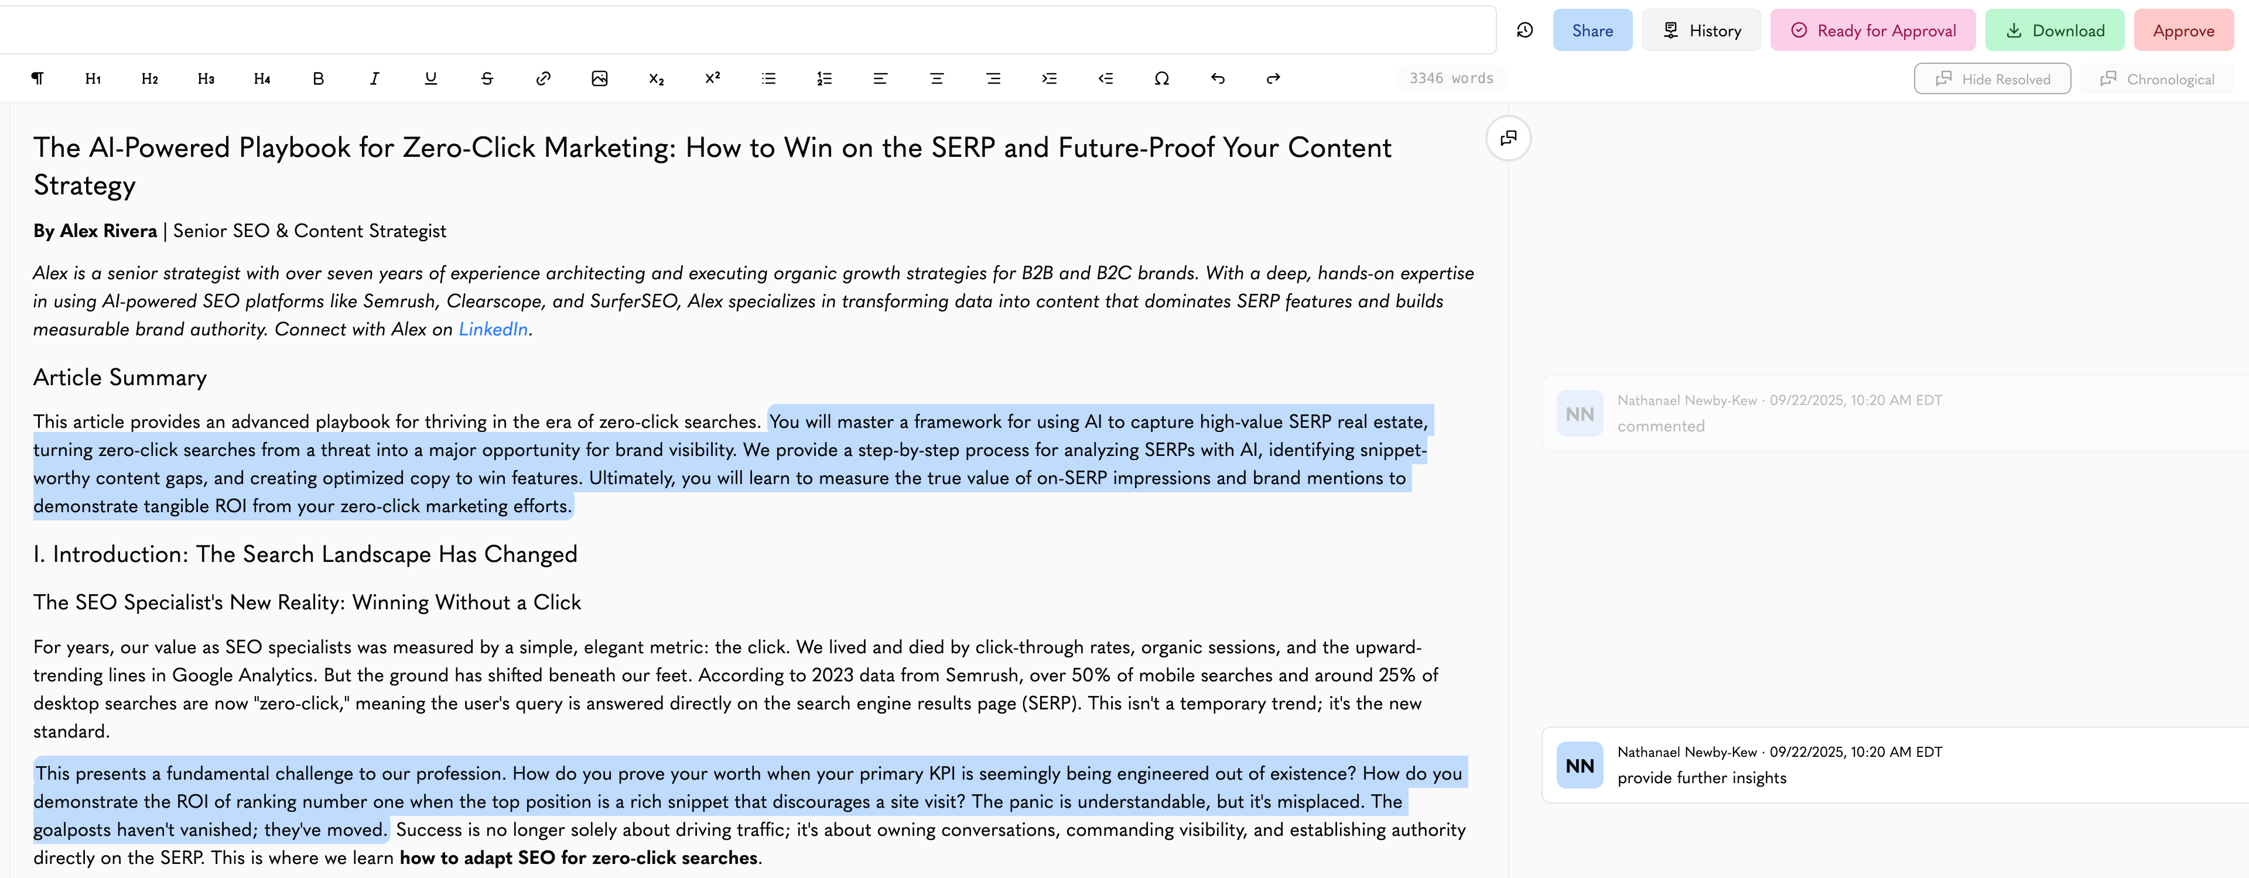Apply Heading 1 format
2249x878 pixels.
click(94, 78)
